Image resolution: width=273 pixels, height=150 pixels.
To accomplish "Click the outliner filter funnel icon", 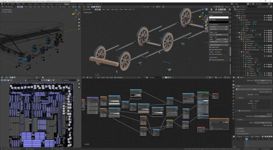I will click(x=267, y=7).
